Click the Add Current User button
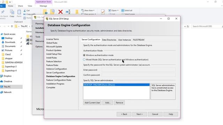Viewport: 223px width, 125px height. click(92, 103)
